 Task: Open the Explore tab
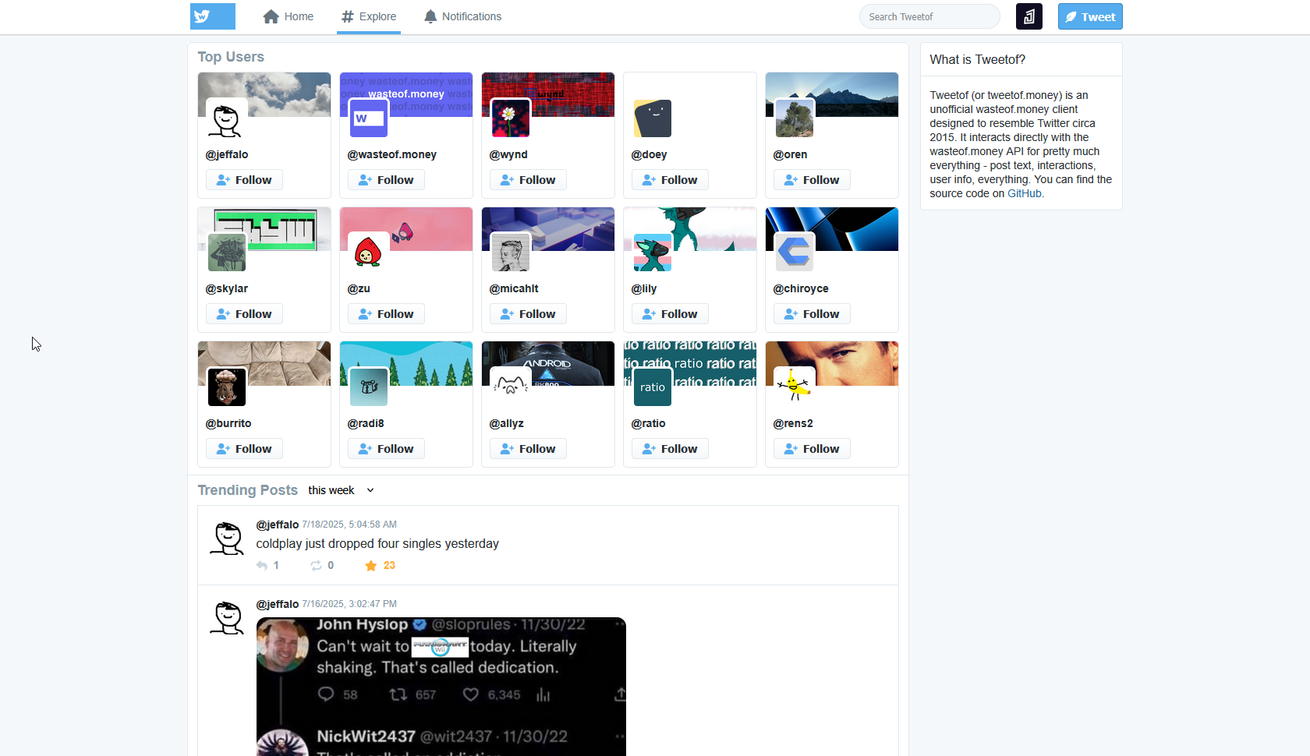(x=369, y=16)
